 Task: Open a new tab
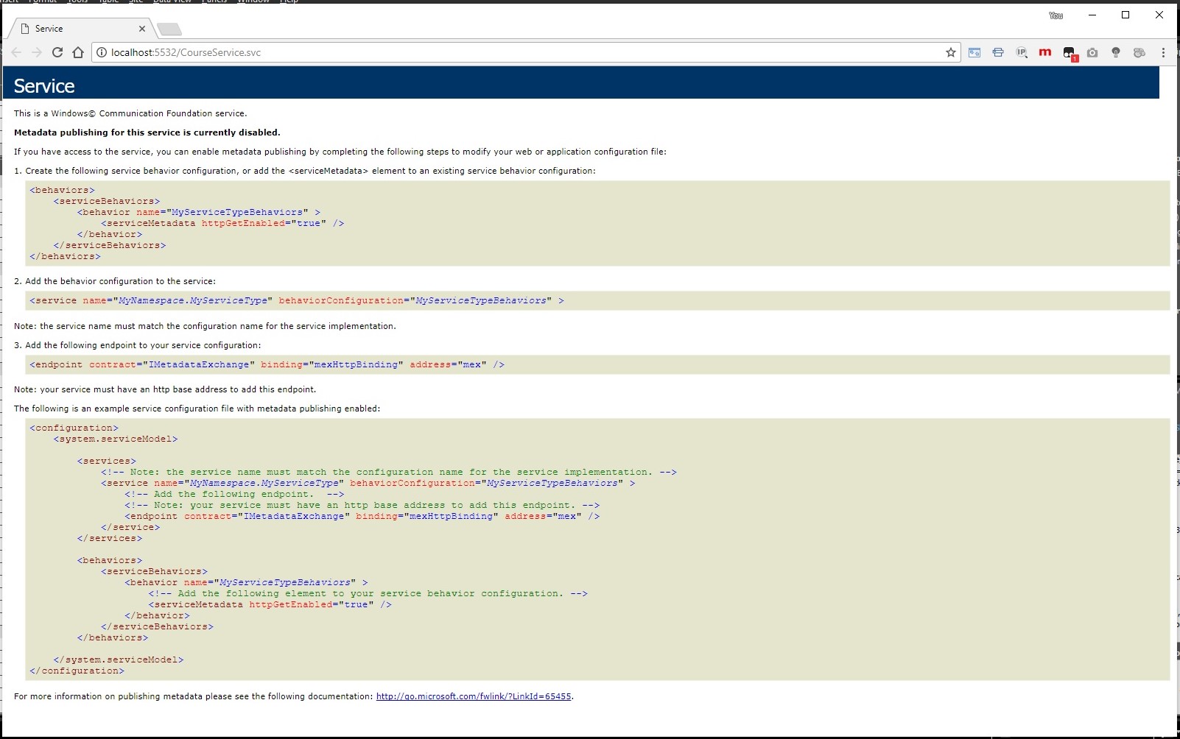pos(169,29)
